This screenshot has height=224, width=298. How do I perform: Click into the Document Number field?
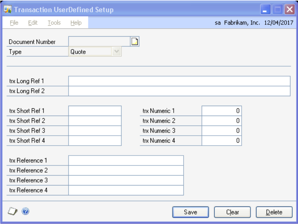pyautogui.click(x=100, y=42)
